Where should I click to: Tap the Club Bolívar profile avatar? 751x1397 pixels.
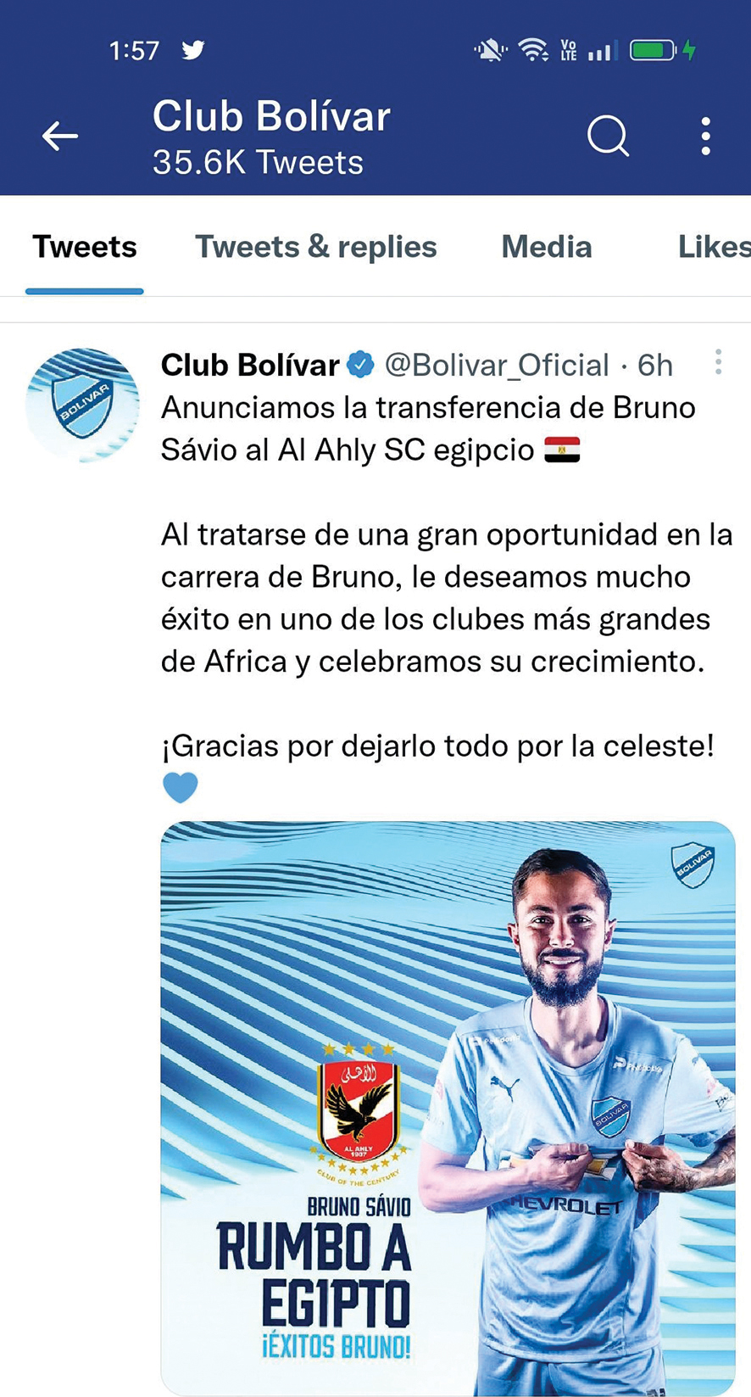(82, 405)
